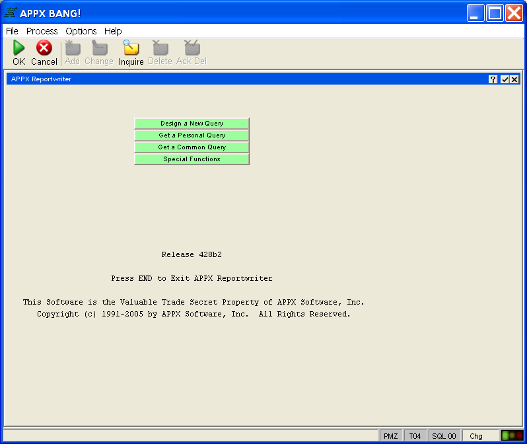527x444 pixels.
Task: Open the Help menu
Action: tap(113, 31)
